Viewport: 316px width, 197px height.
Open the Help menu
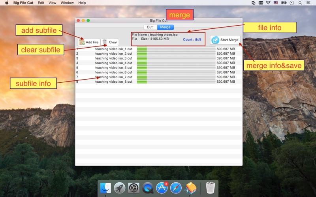(82, 3)
